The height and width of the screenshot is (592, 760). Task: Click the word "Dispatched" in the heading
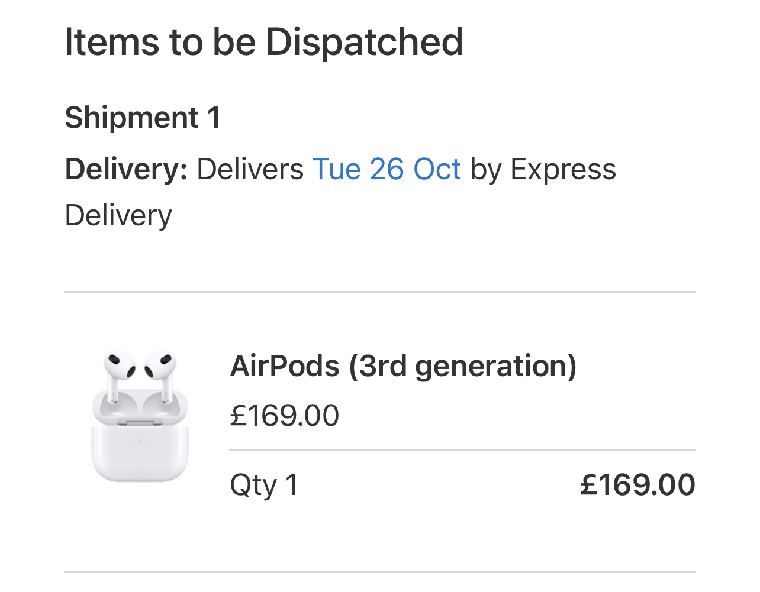pyautogui.click(x=364, y=43)
